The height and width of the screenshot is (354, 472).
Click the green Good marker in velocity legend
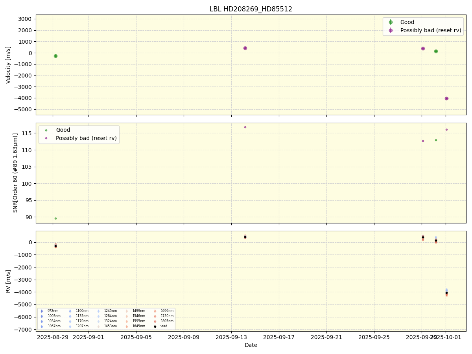pos(391,22)
